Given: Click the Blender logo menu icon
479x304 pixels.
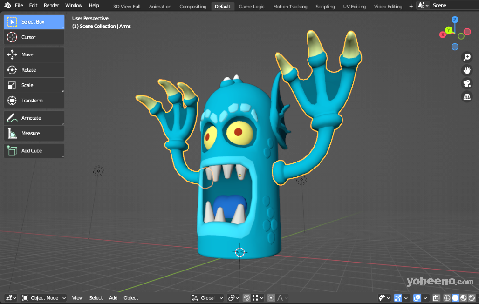Looking at the screenshot, I should (7, 5).
